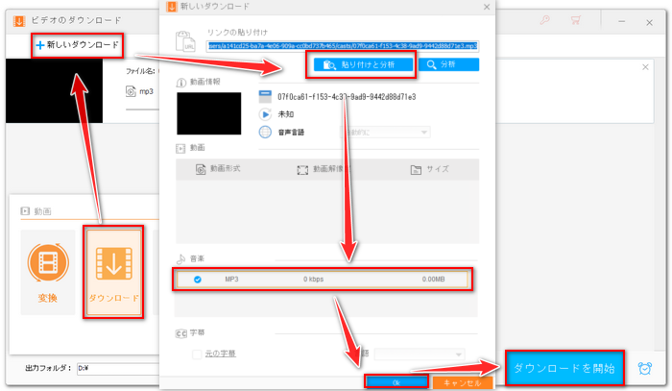Toggle the 元の字幕 checkbox
Image resolution: width=672 pixels, height=391 pixels.
coord(197,354)
